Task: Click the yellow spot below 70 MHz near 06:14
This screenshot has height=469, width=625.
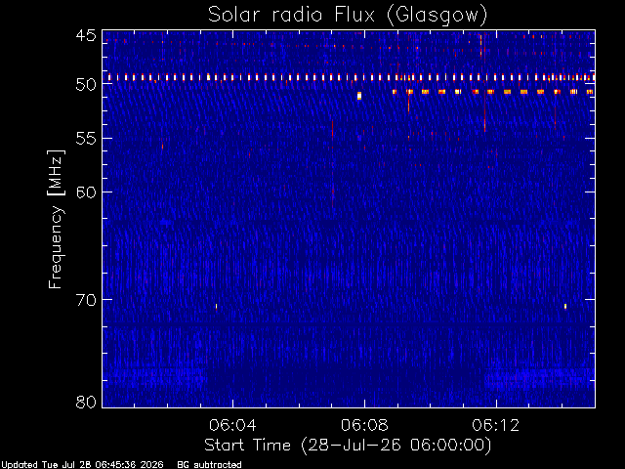Action: coord(565,306)
